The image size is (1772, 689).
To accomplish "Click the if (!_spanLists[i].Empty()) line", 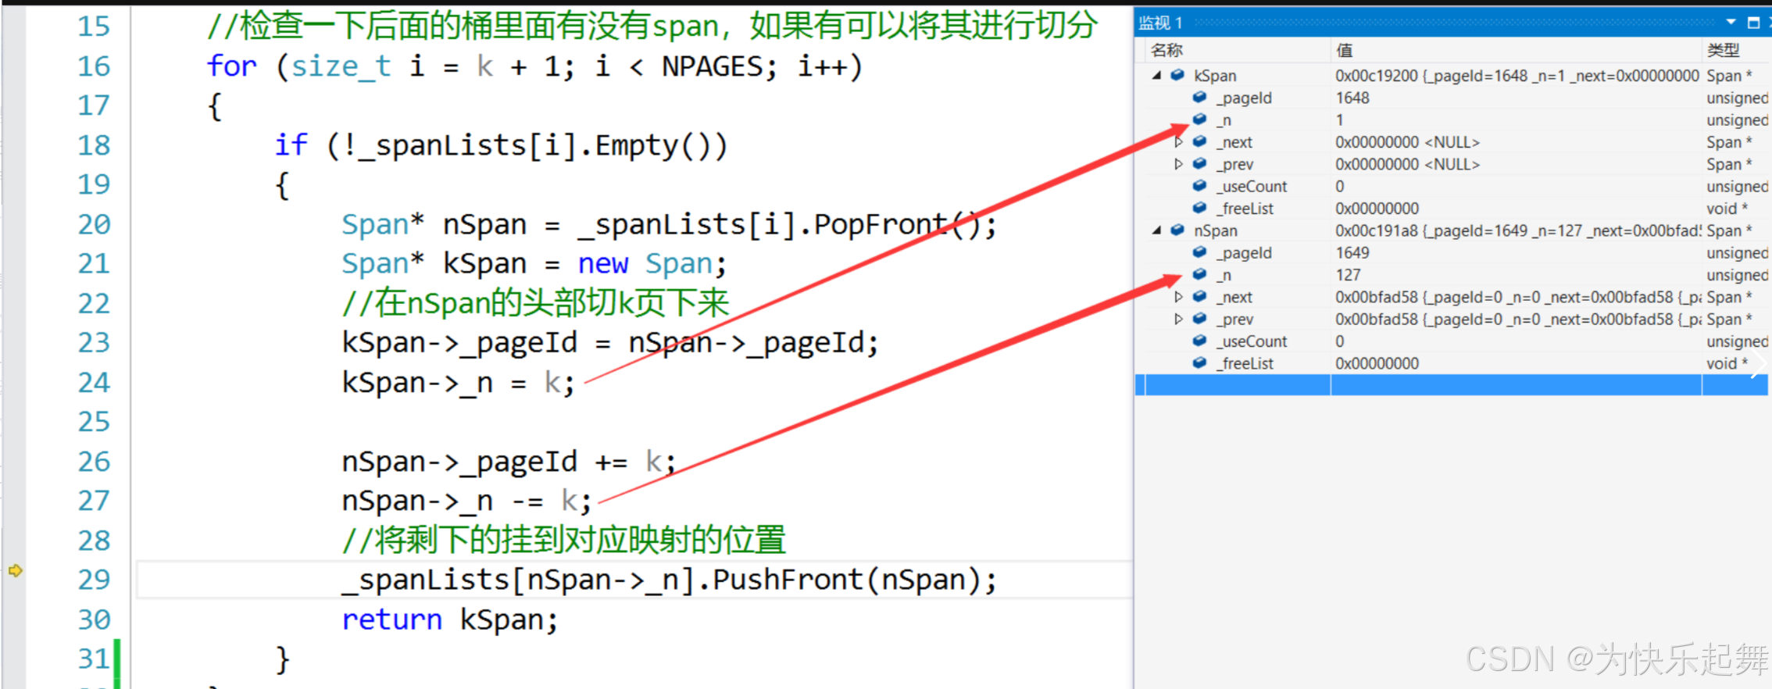I will point(501,146).
